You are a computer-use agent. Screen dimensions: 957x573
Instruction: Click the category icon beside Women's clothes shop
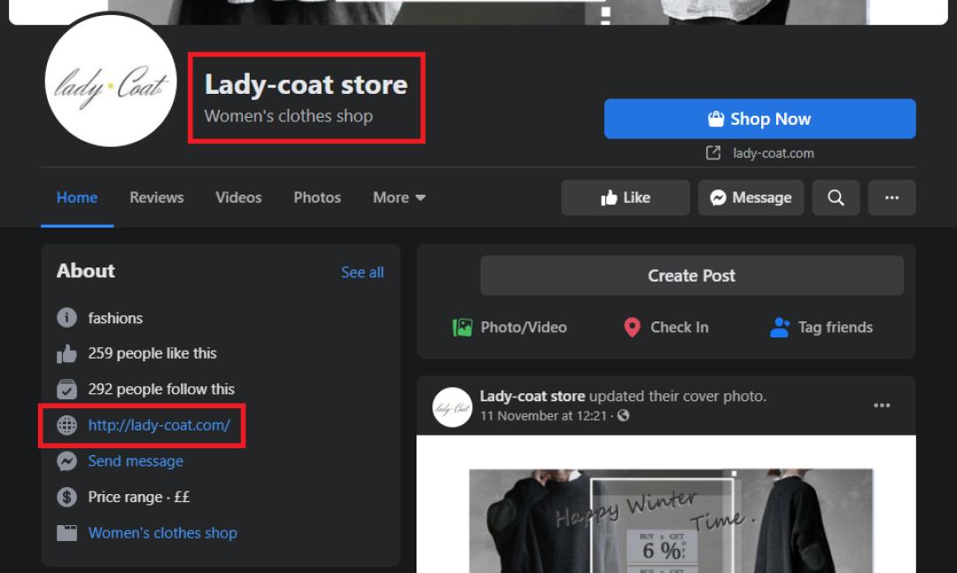[66, 533]
